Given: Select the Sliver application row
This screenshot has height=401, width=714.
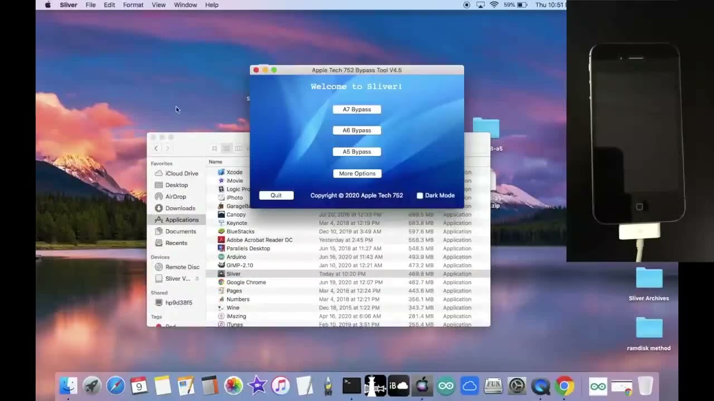Looking at the screenshot, I should [348, 274].
